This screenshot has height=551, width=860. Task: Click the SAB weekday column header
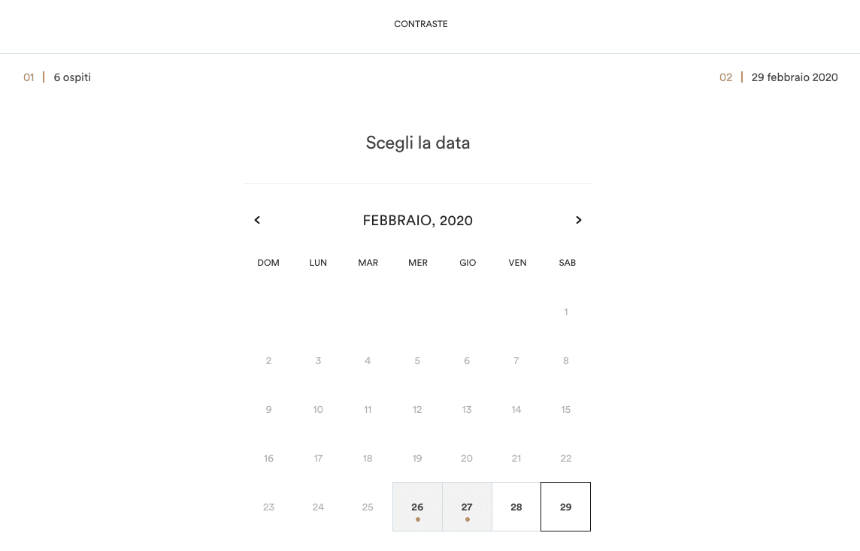[568, 263]
